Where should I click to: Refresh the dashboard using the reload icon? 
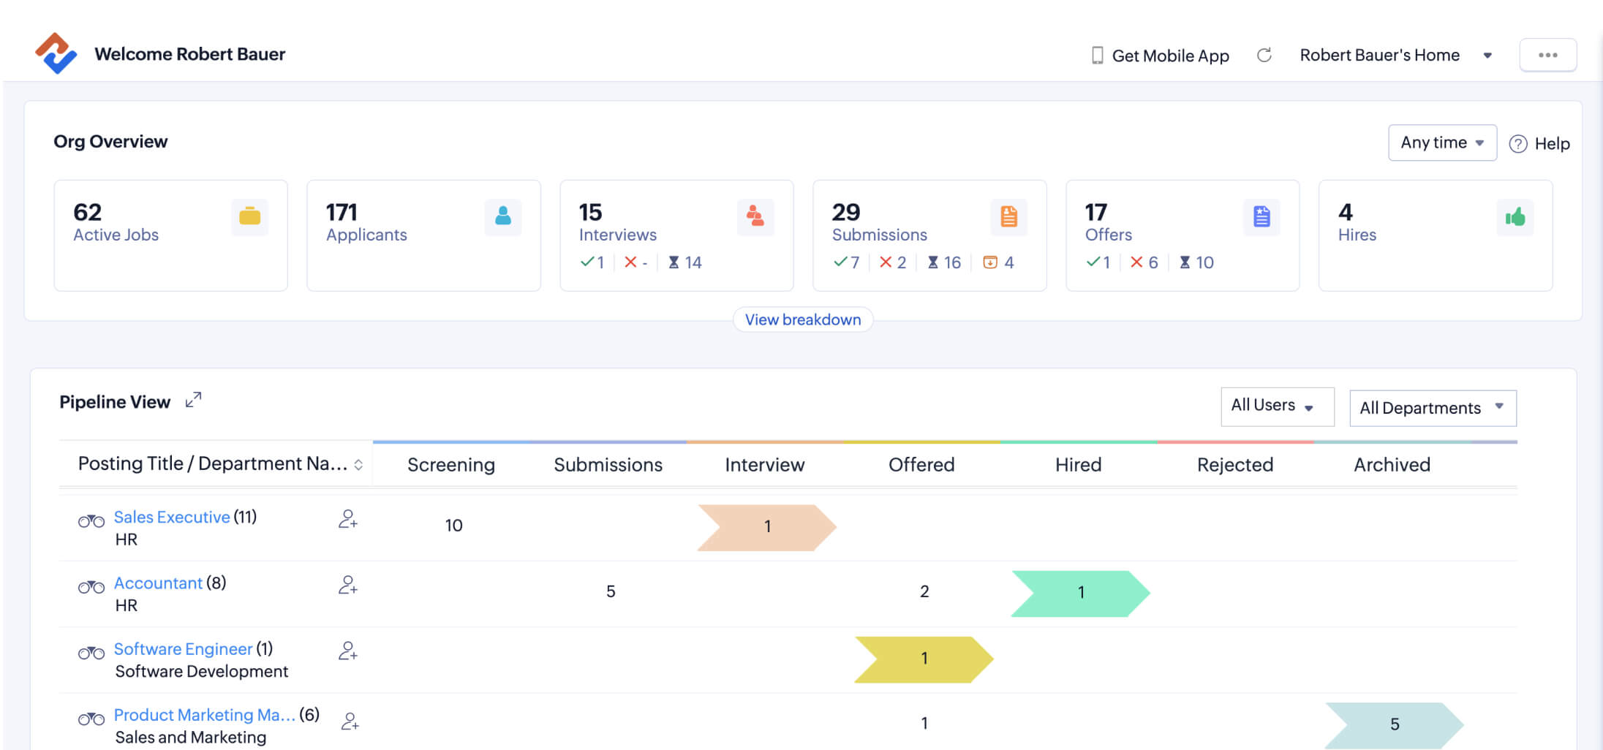(x=1264, y=55)
